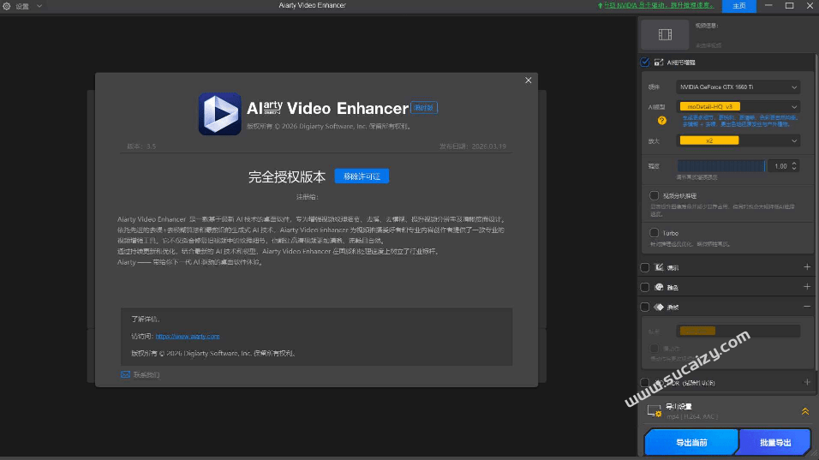819x460 pixels.
Task: Open the https://www.aiarty.com link
Action: point(188,337)
